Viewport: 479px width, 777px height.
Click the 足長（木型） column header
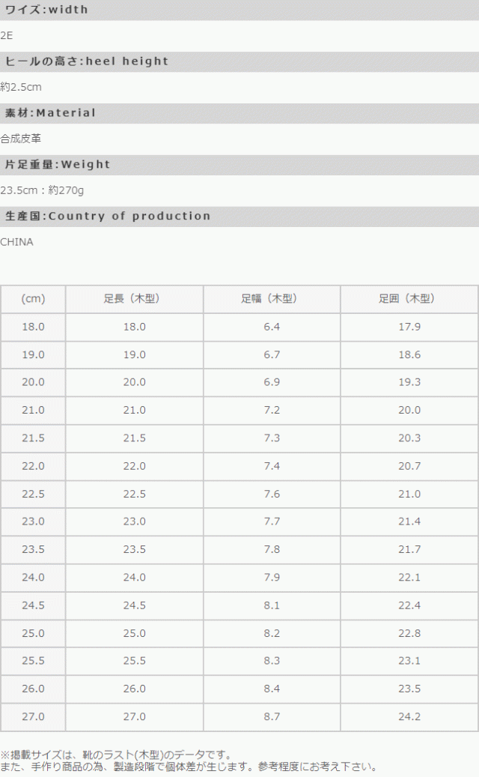pyautogui.click(x=134, y=299)
